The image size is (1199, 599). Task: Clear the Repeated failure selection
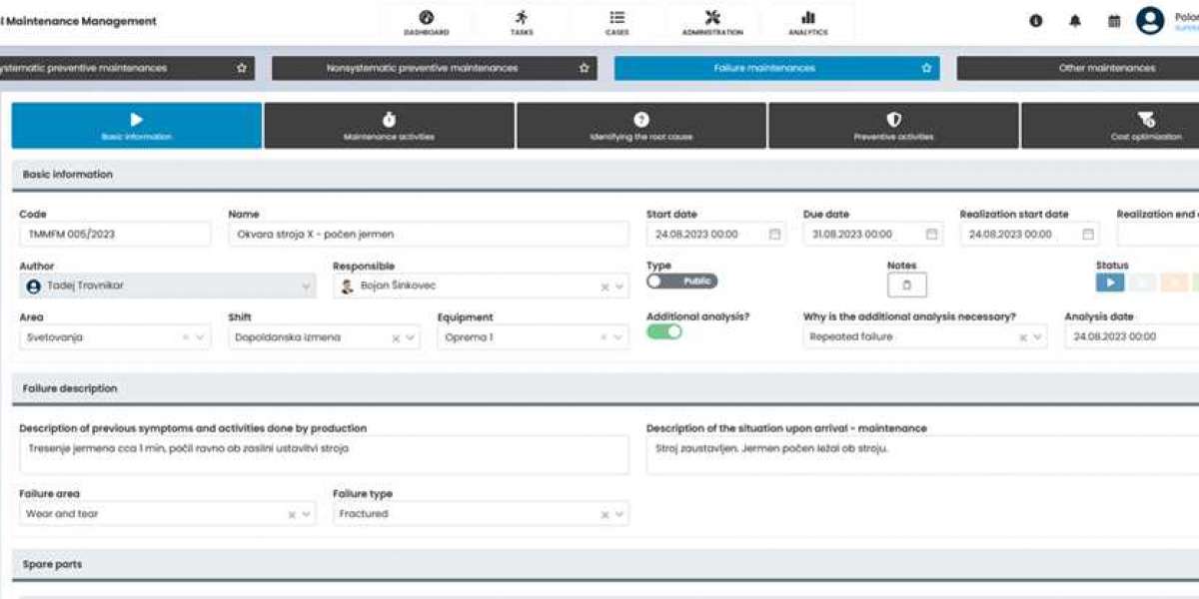click(1023, 338)
